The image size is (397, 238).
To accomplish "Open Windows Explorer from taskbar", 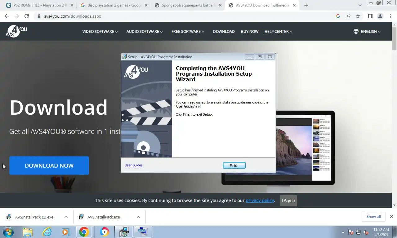I will point(28,232).
